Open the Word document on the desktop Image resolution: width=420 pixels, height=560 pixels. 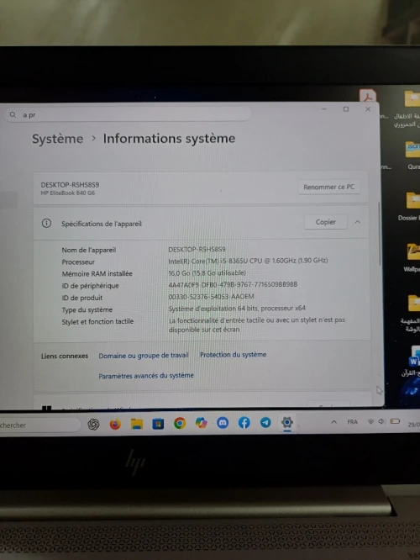pos(414,361)
